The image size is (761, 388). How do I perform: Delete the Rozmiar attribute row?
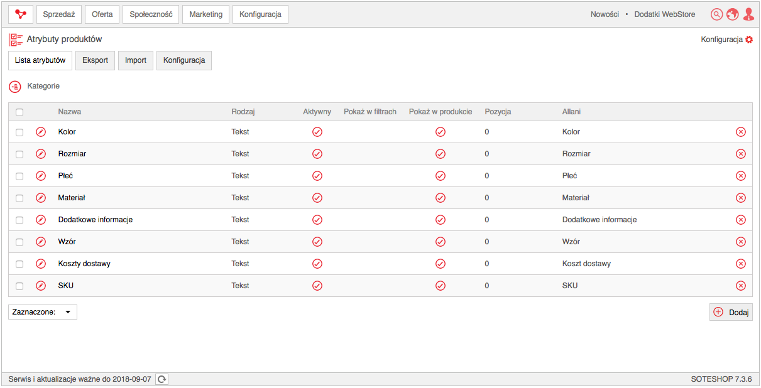741,154
